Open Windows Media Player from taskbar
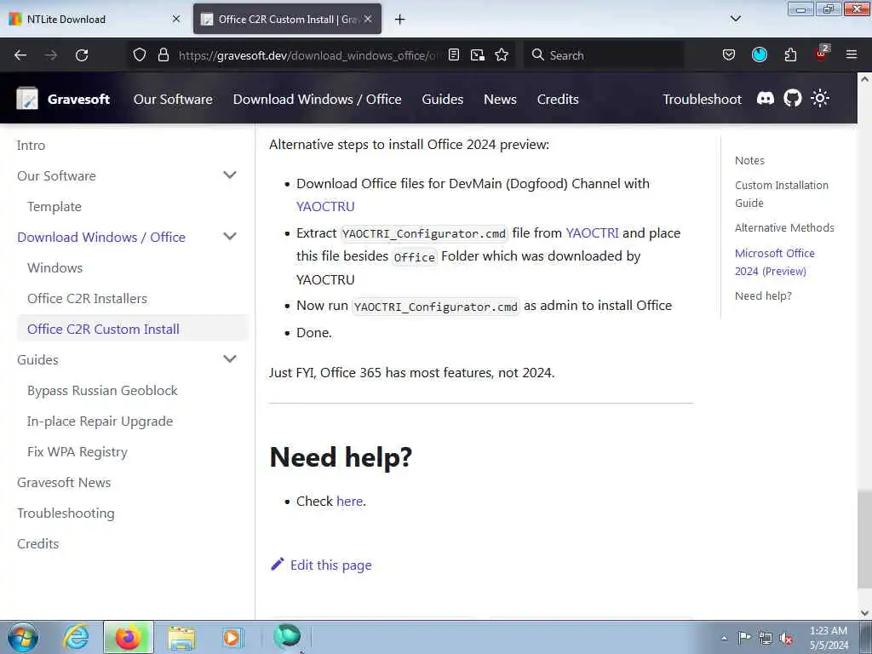Image resolution: width=872 pixels, height=654 pixels. pos(232,637)
